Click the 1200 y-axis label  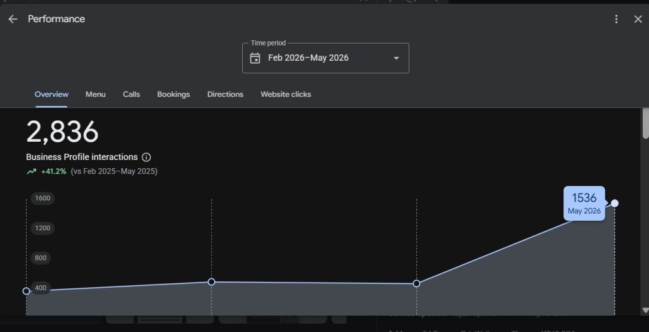coord(42,228)
